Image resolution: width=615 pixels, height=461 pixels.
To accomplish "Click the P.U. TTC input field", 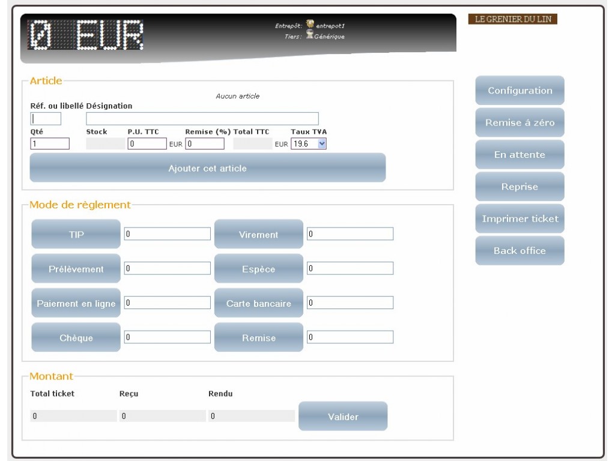I will tap(147, 143).
